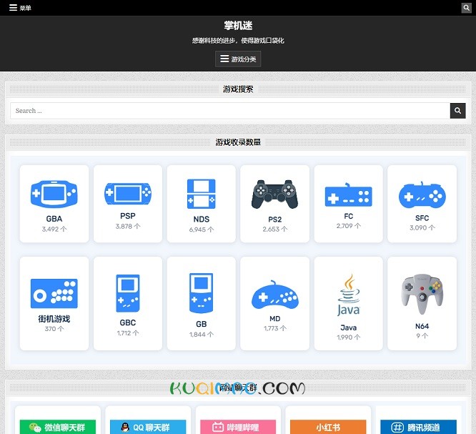Click the SFC label text
Image resolution: width=476 pixels, height=434 pixels.
(422, 218)
